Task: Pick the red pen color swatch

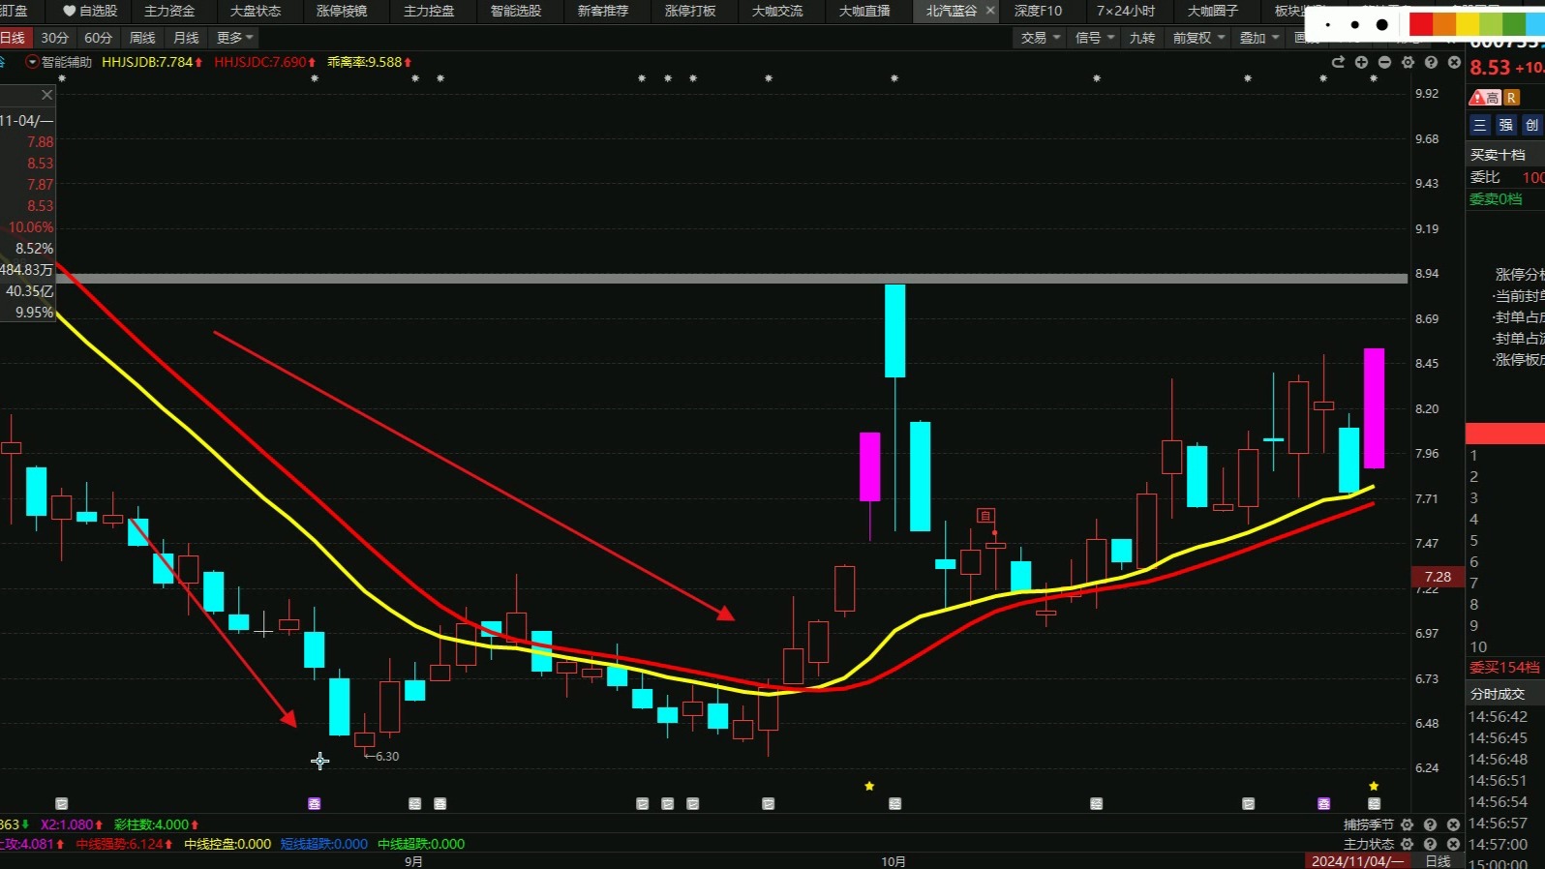Action: coord(1421,25)
